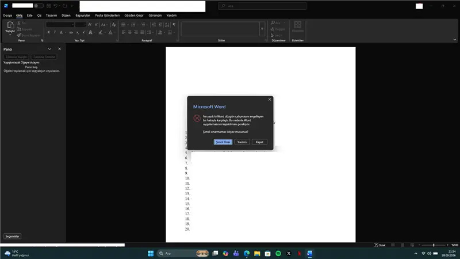Screen dimensions: 460x259
Task: Toggle the AutoSave switch in title bar
Action: click(39, 6)
